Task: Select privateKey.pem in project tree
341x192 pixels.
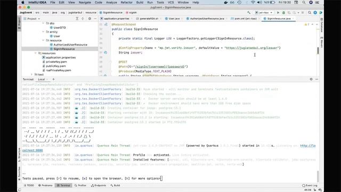Action: [x=56, y=62]
